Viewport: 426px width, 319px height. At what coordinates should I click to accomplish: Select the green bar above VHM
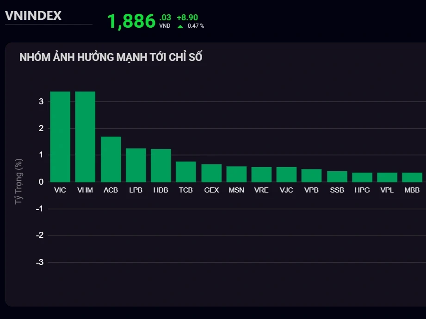tap(85, 137)
